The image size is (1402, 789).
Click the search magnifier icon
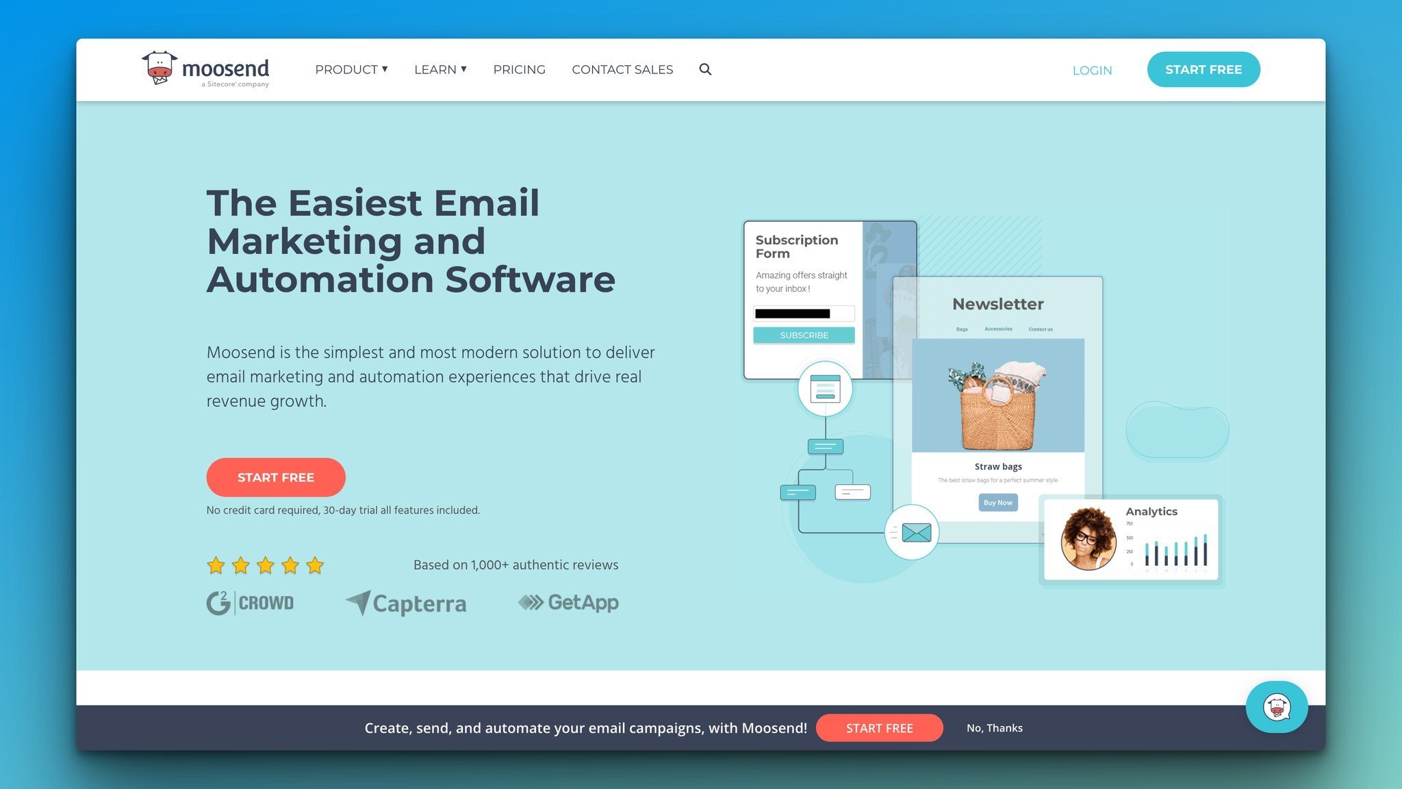tap(706, 68)
